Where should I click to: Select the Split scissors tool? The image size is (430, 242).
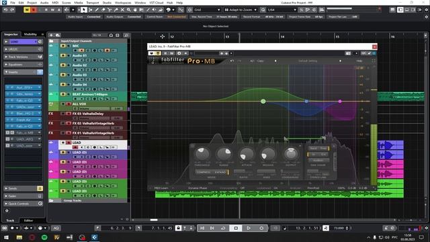pyautogui.click(x=110, y=10)
